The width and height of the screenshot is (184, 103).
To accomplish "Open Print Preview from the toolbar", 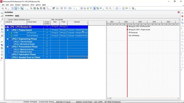I will pyautogui.click(x=6, y=8).
